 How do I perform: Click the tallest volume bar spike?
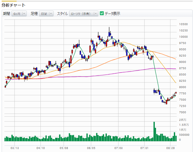click(x=154, y=131)
